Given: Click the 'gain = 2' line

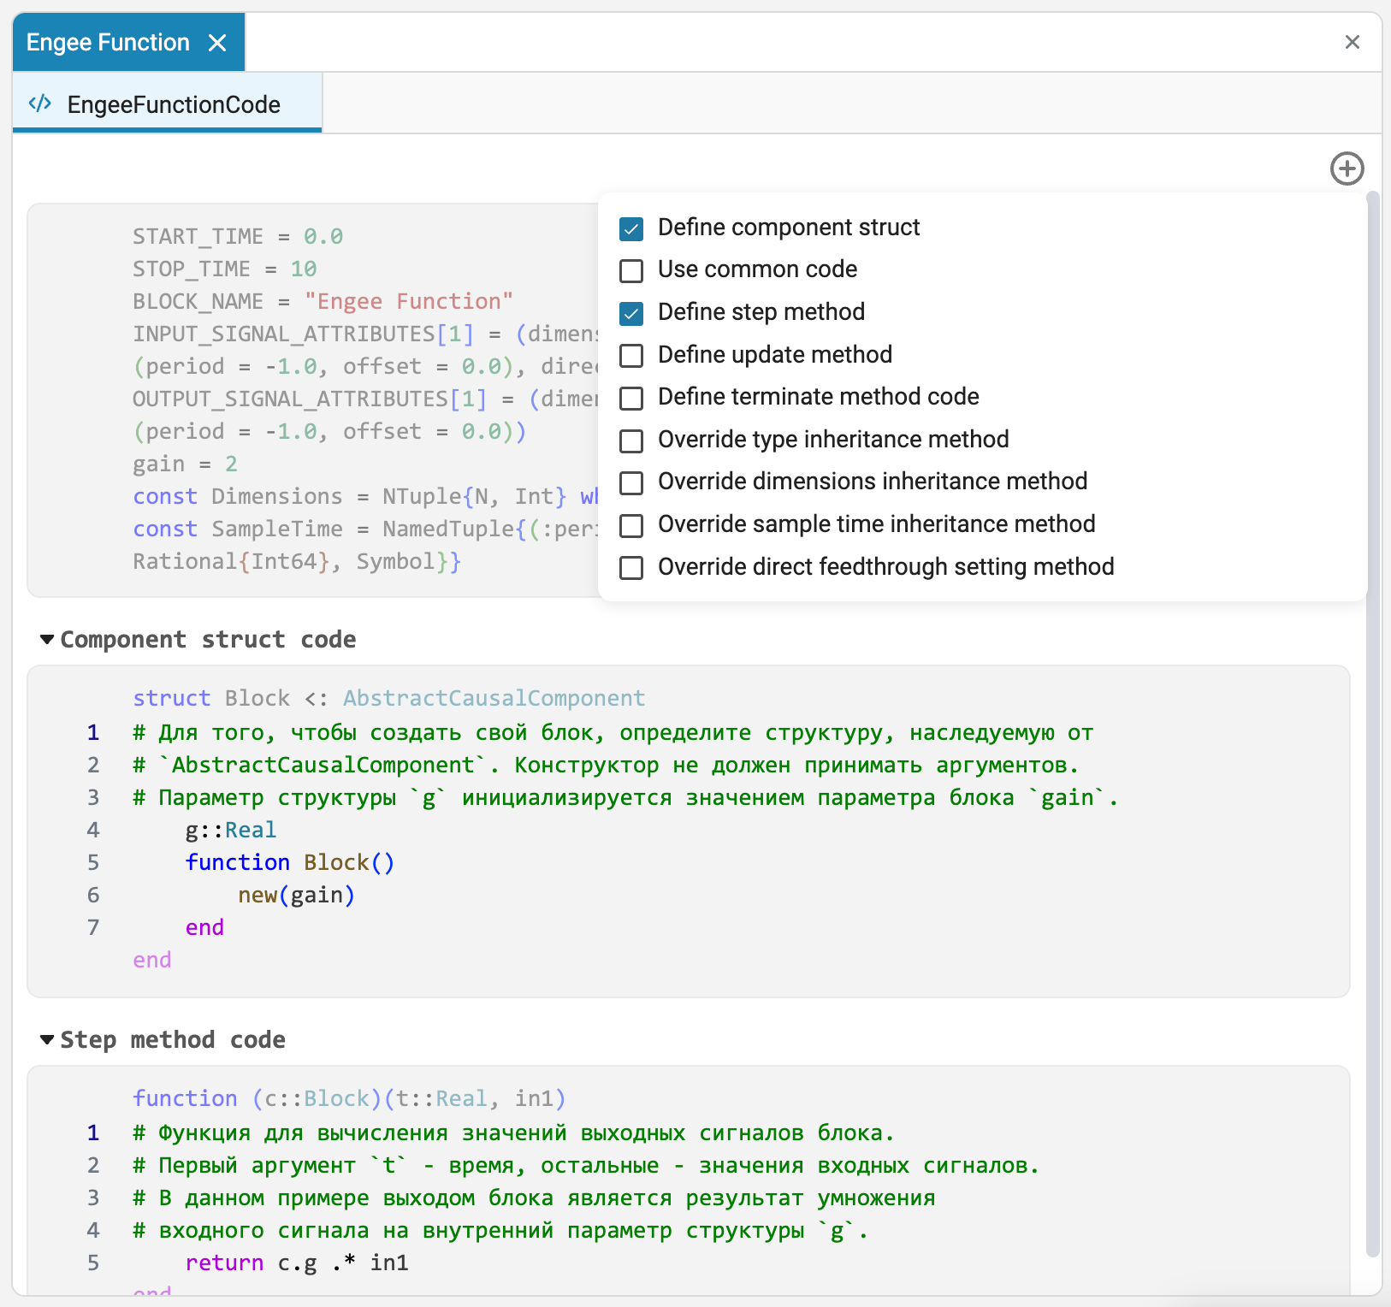Looking at the screenshot, I should click(185, 464).
